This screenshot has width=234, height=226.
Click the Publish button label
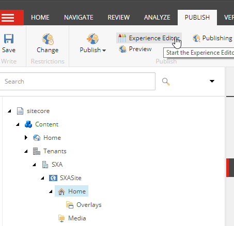pyautogui.click(x=90, y=50)
